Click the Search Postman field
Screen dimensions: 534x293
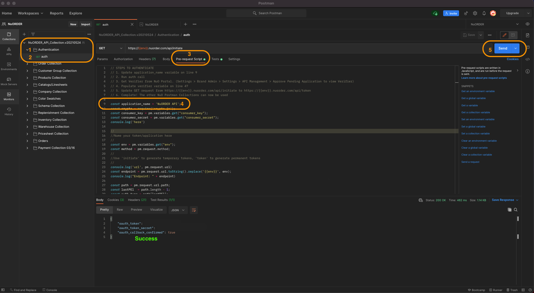point(266,13)
